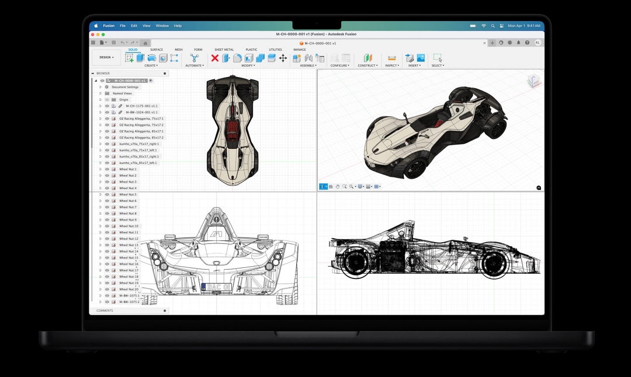Open the data panel grid icon

(x=93, y=43)
